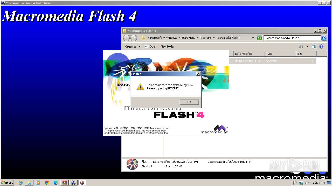Launch Google Chrome from taskbar
Image resolution: width=332 pixels, height=186 pixels.
(47, 183)
